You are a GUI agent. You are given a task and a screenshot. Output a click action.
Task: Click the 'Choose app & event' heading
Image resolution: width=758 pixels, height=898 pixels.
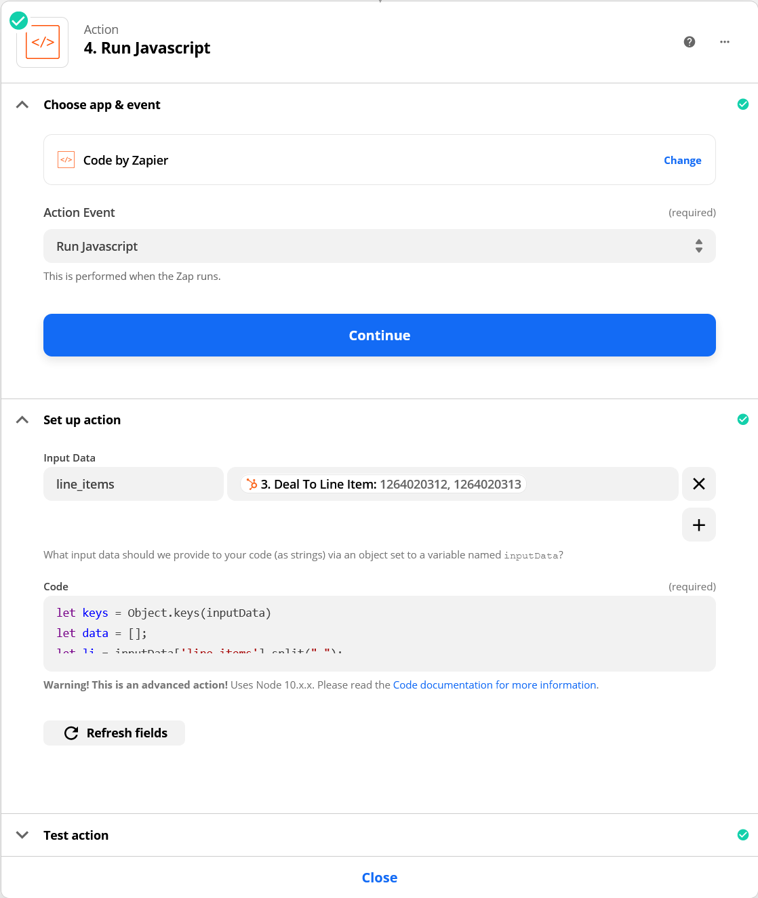(102, 104)
